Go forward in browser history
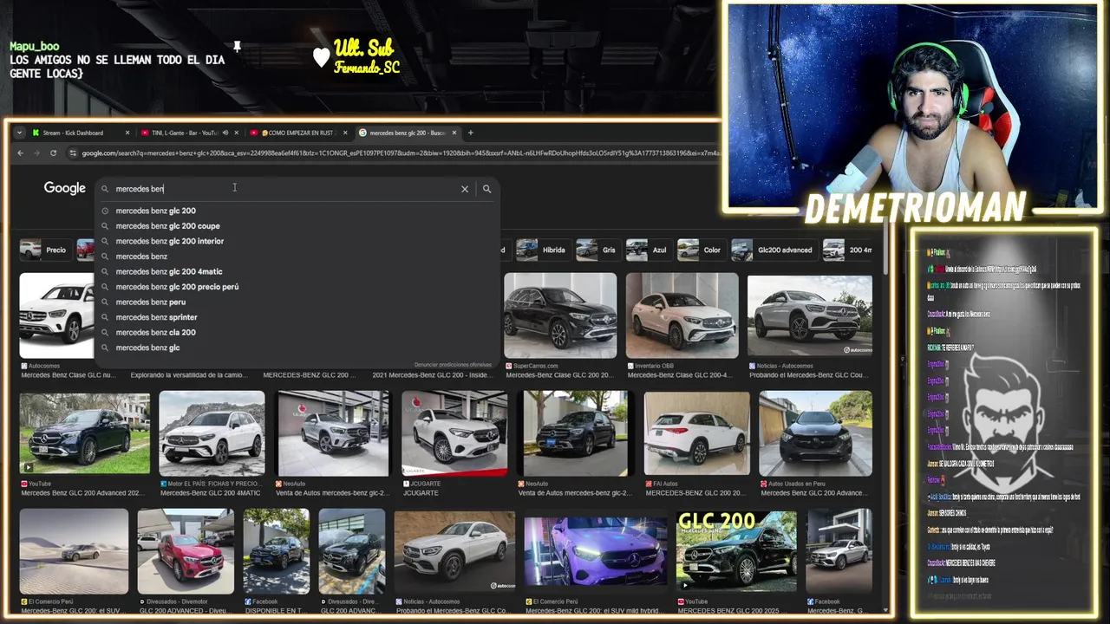Viewport: 1110px width, 624px height. coord(36,153)
